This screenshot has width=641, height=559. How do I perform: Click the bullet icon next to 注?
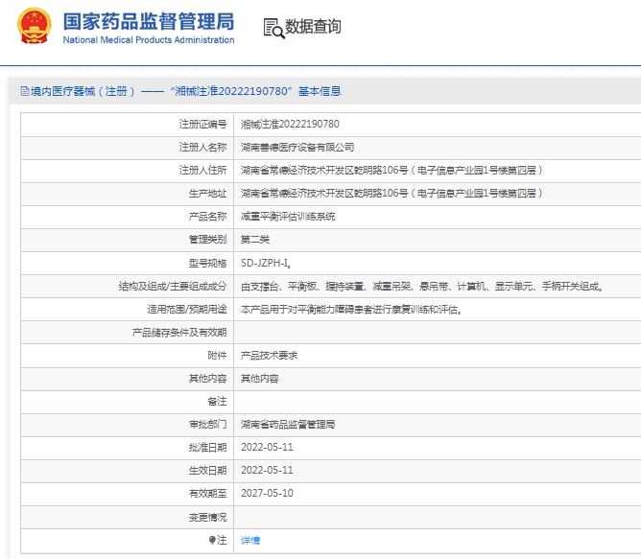click(212, 540)
